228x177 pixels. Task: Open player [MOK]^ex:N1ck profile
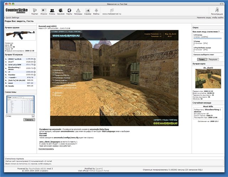pos(15,59)
